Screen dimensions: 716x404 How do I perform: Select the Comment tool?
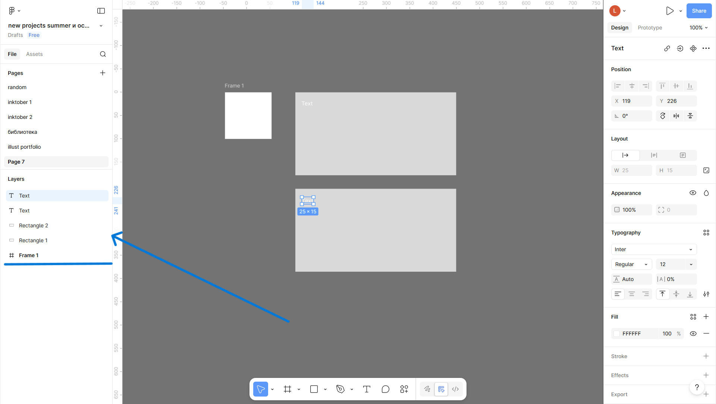(385, 389)
